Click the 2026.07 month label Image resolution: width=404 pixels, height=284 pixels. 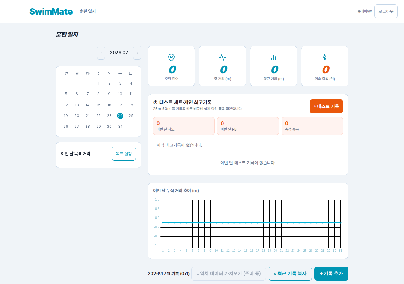click(x=119, y=53)
